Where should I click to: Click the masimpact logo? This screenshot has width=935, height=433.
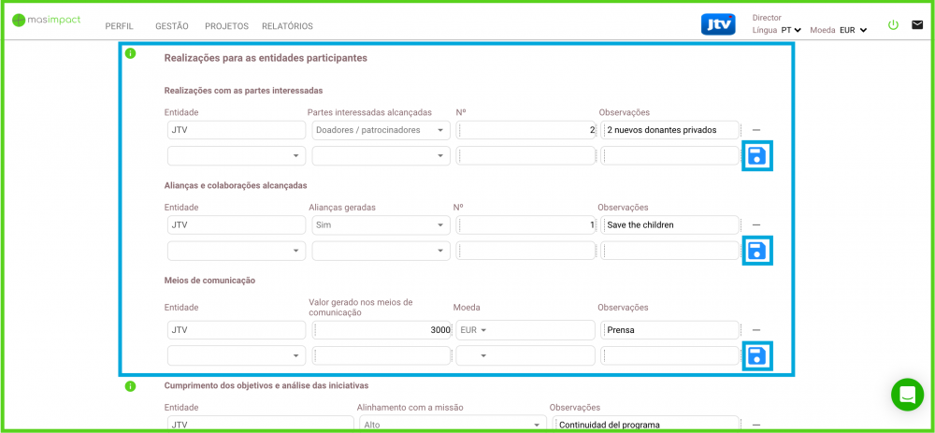click(45, 21)
